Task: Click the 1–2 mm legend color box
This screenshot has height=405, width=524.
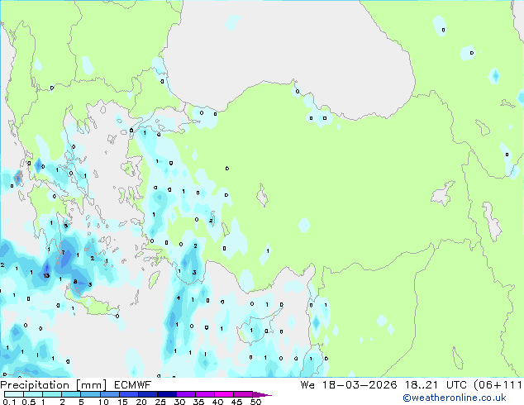Action: (52, 394)
